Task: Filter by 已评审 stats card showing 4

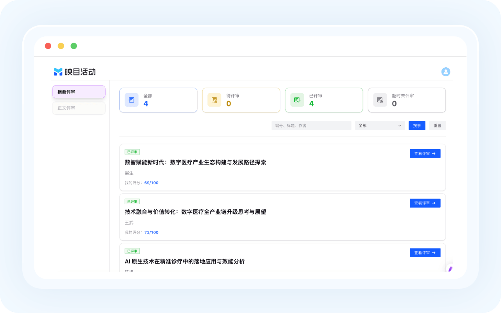Action: coord(324,100)
